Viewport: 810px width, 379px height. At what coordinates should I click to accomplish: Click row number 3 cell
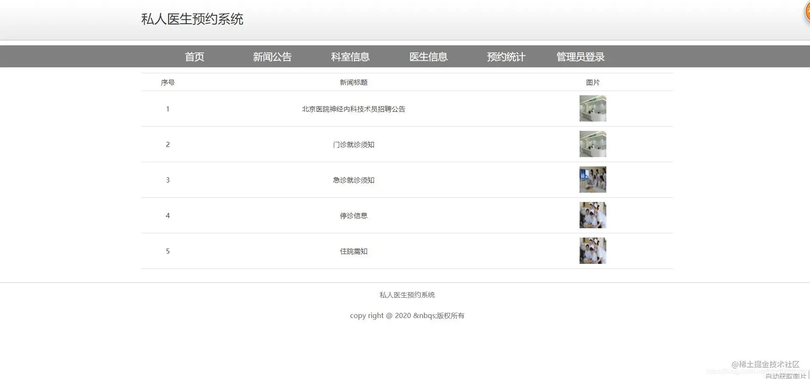click(168, 180)
